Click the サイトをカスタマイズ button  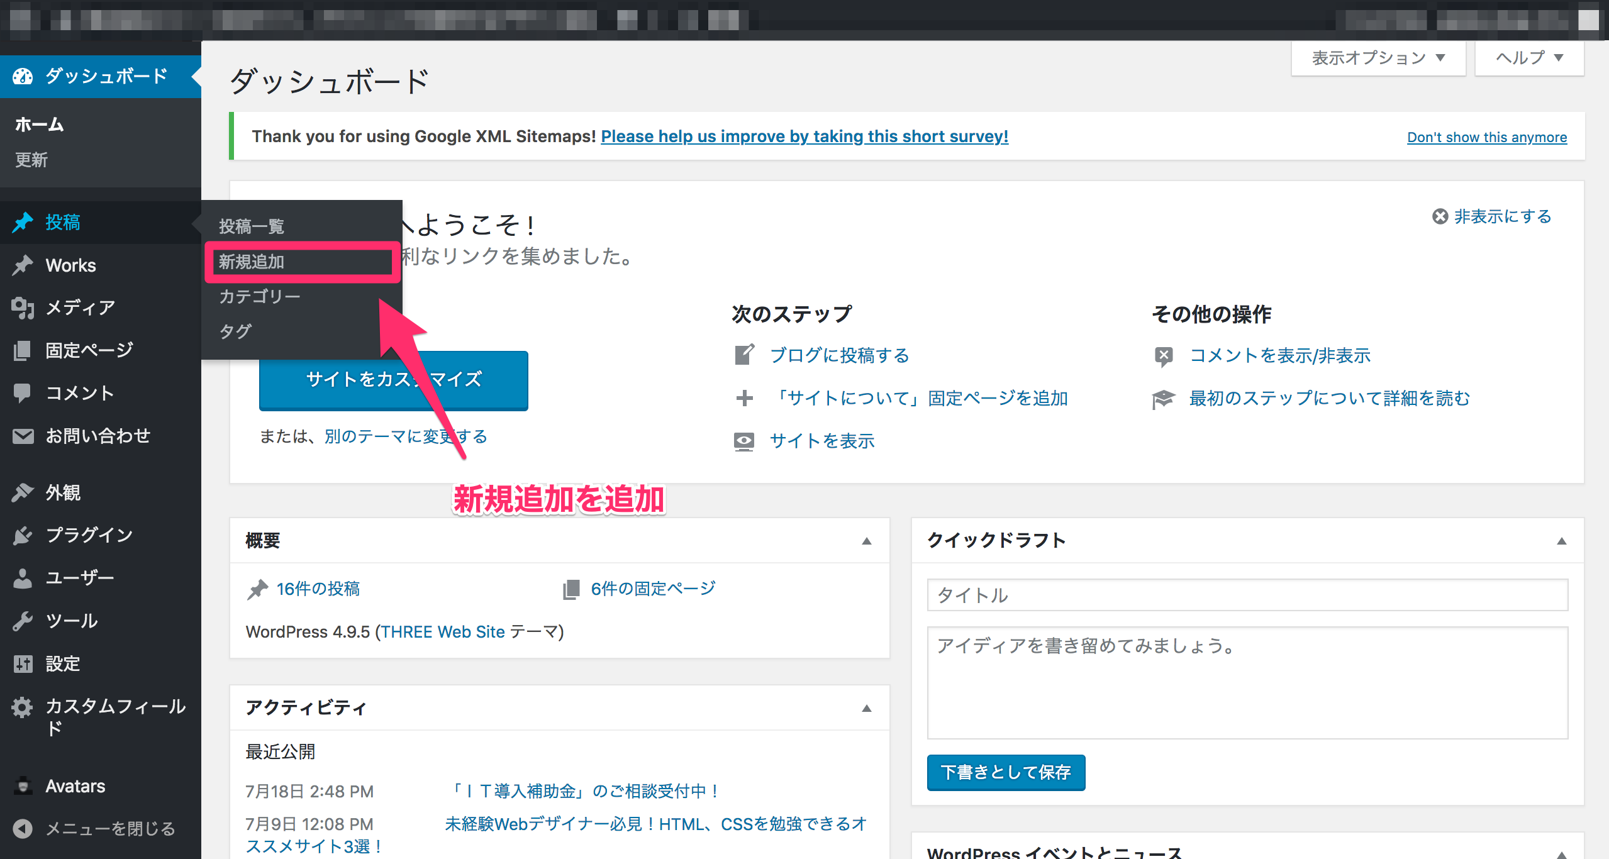tap(393, 380)
